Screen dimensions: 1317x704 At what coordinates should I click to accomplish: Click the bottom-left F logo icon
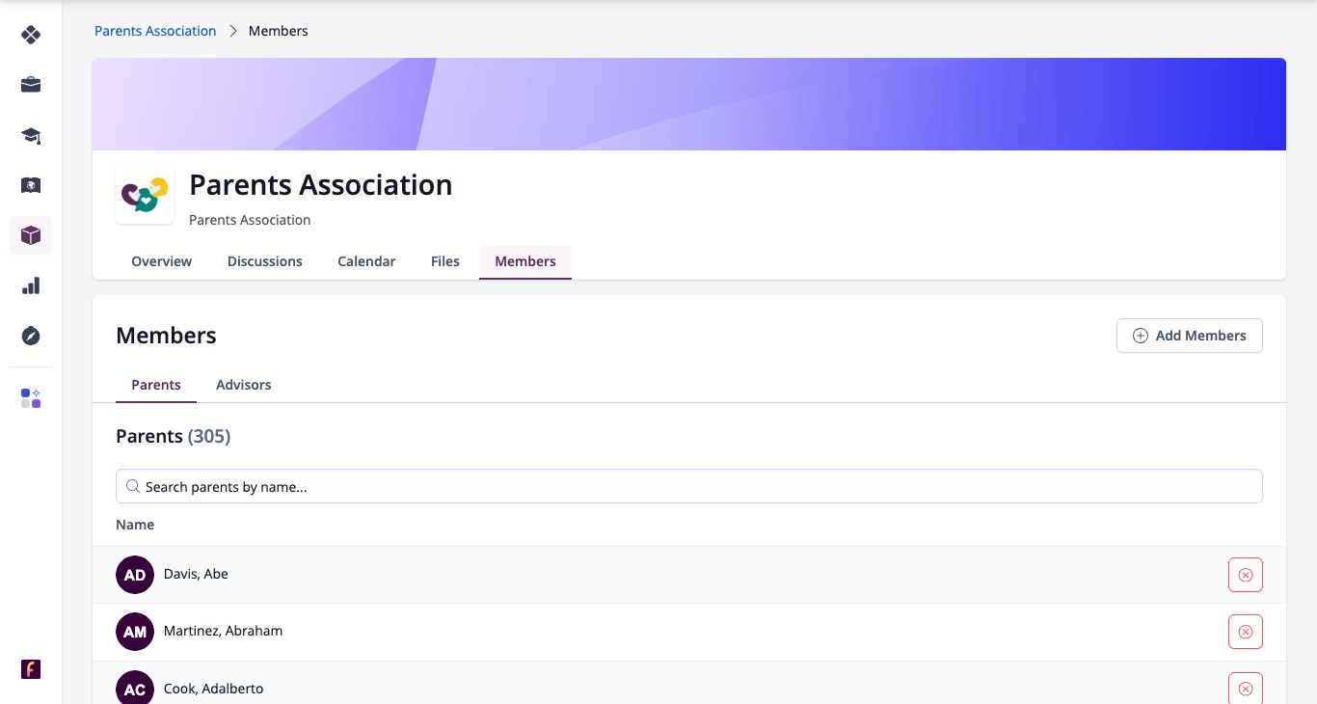click(x=31, y=669)
